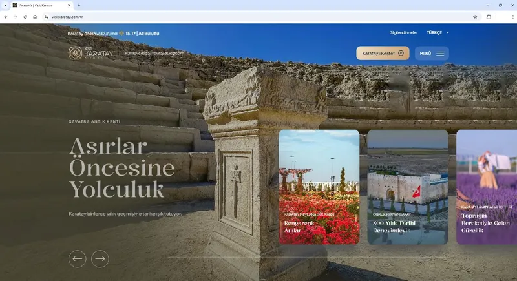Open the hamburger MENÜ button
This screenshot has width=517, height=281.
(x=432, y=54)
